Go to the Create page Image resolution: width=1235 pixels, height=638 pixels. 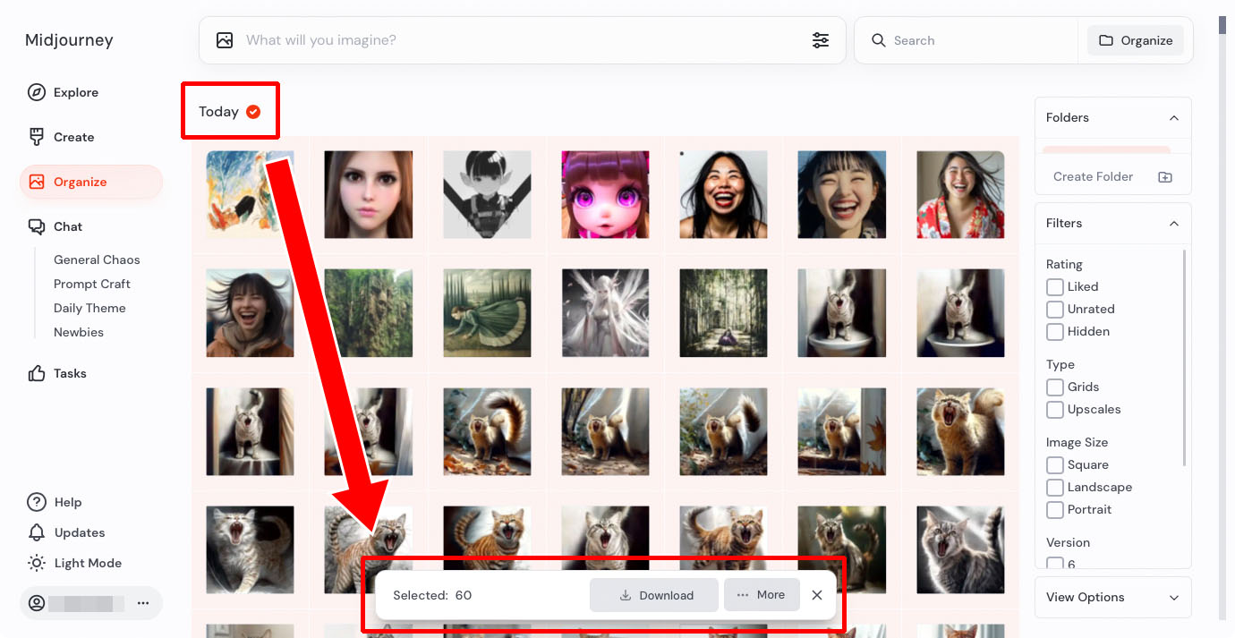pyautogui.click(x=73, y=137)
